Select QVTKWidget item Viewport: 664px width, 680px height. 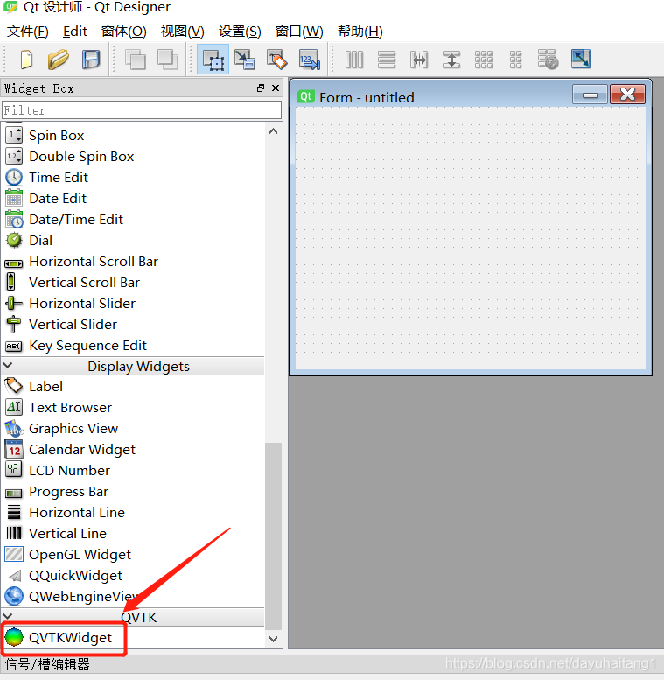(x=133, y=638)
